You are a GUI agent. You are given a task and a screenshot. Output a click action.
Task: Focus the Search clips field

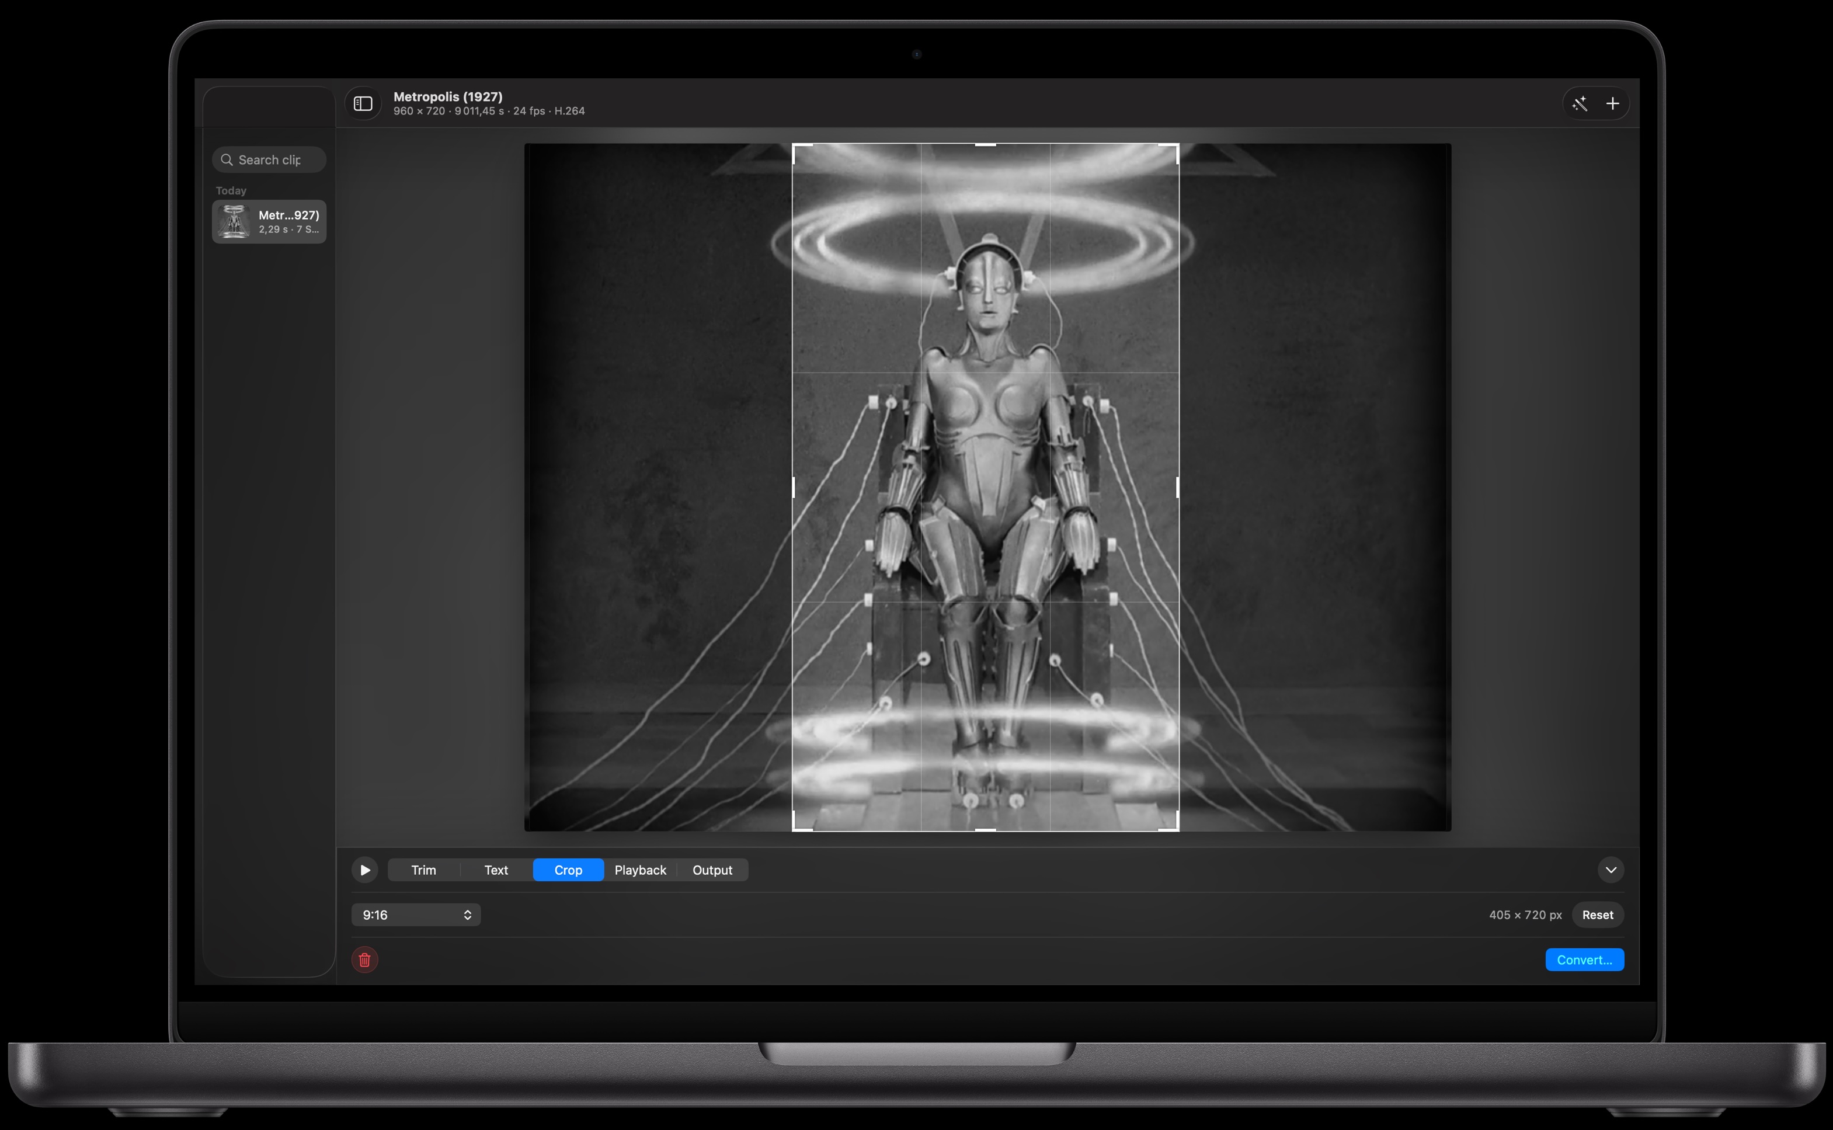pyautogui.click(x=269, y=160)
